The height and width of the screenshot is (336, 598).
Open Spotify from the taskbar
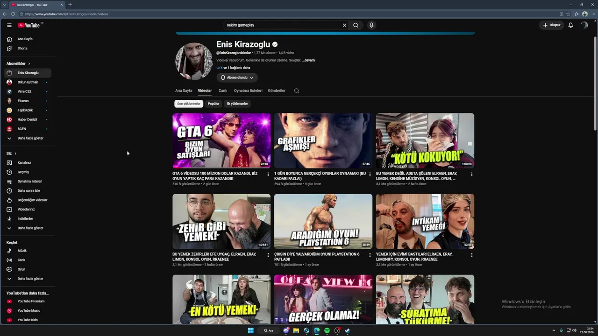pos(327,330)
